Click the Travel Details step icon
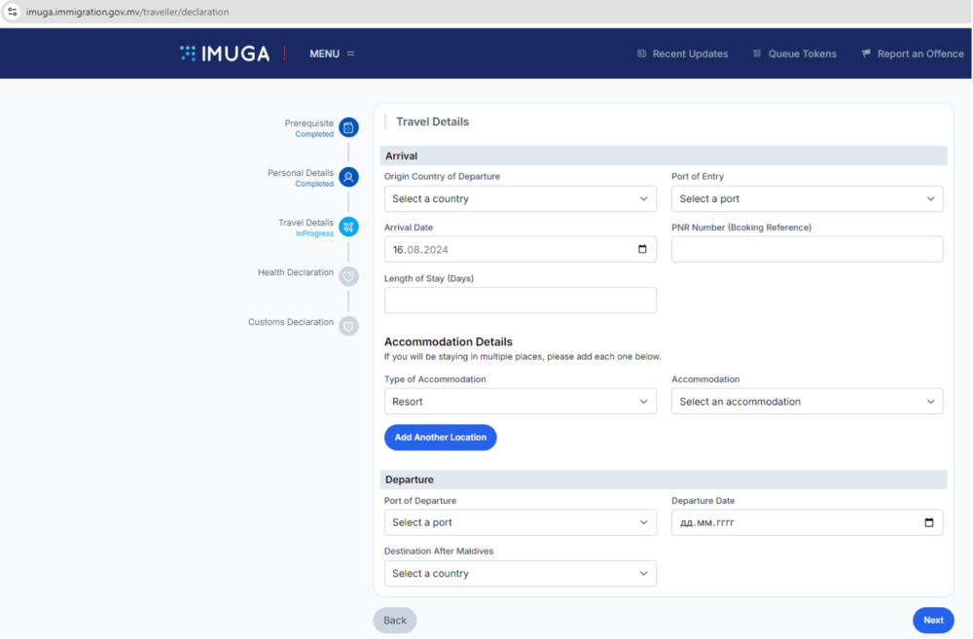973x639 pixels. click(x=348, y=227)
